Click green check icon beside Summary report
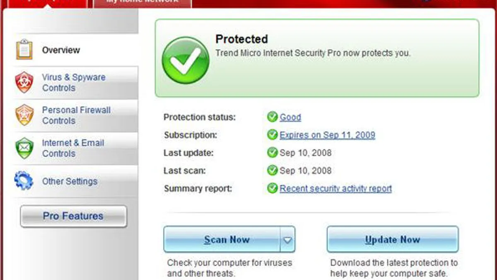The width and height of the screenshot is (497, 280). coord(272,189)
